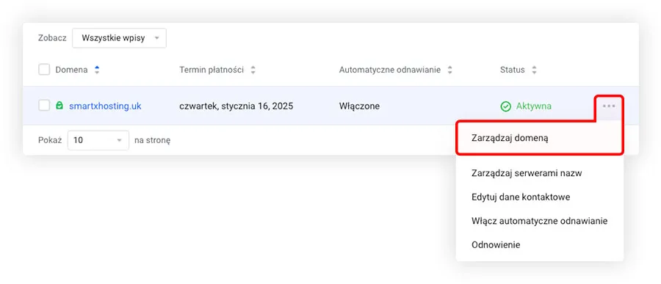Click the Aktywna status text
Image resolution: width=661 pixels, height=284 pixels.
534,106
